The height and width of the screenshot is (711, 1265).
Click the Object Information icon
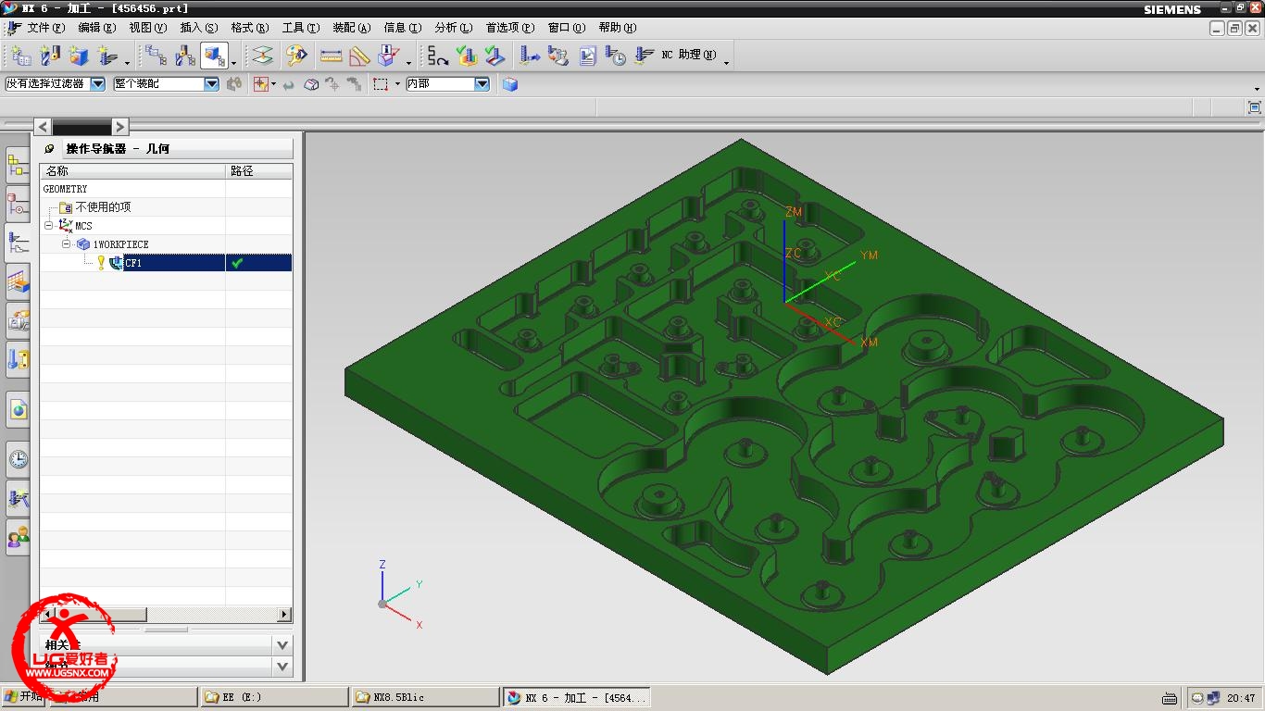pyautogui.click(x=388, y=56)
